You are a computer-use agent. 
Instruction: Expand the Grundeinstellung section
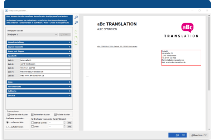39,42
